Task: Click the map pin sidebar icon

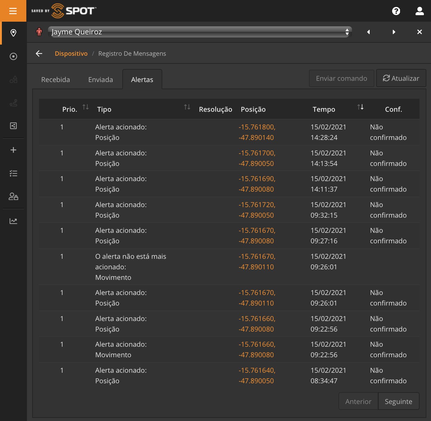Action: [13, 33]
